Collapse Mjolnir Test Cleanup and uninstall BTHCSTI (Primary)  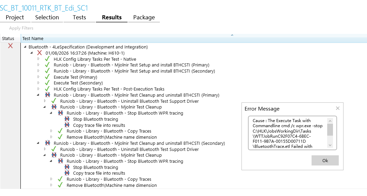point(38,95)
